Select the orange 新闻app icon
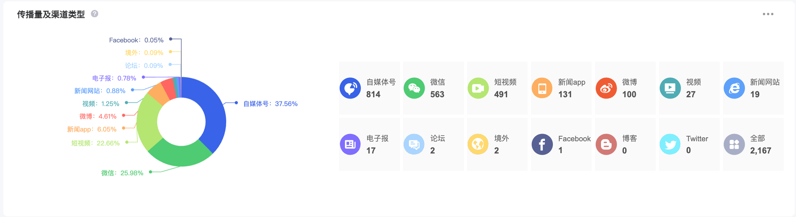Image resolution: width=796 pixels, height=217 pixels. pyautogui.click(x=542, y=88)
